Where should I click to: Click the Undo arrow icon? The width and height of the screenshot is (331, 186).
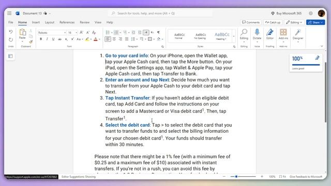coord(11,32)
